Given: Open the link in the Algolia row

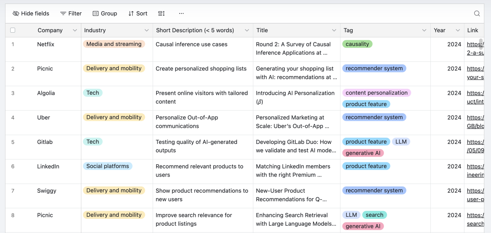Looking at the screenshot, I should coord(475,97).
